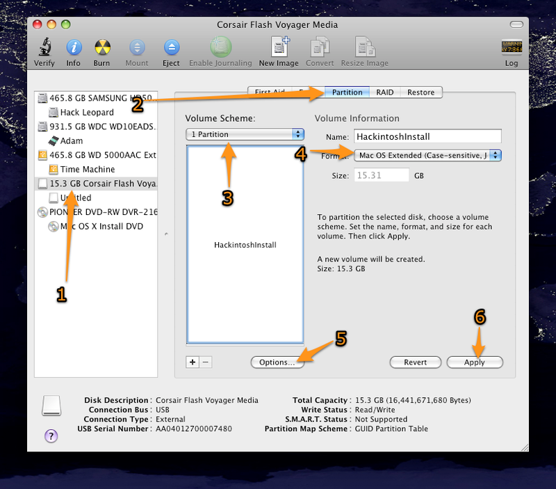Click the Convert toolbar icon
556x489 pixels.
point(320,47)
